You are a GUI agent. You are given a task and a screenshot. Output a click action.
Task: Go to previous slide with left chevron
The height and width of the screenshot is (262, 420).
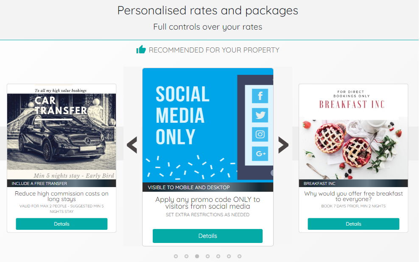pos(132,145)
